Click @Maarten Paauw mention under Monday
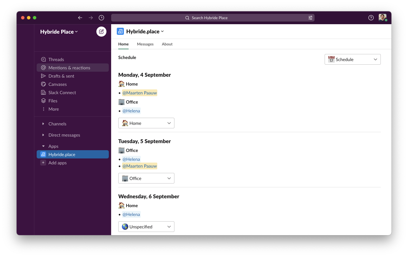 (140, 93)
